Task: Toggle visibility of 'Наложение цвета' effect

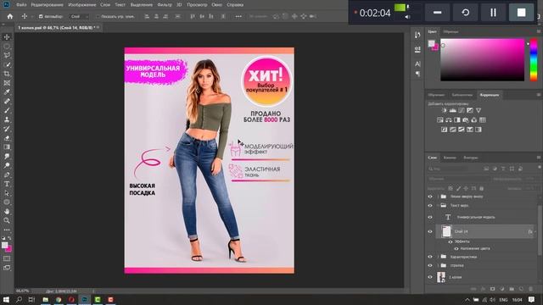Action: (x=456, y=248)
